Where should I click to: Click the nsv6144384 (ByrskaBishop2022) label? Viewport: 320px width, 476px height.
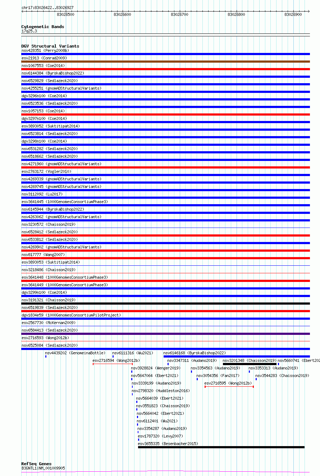pyautogui.click(x=53, y=73)
